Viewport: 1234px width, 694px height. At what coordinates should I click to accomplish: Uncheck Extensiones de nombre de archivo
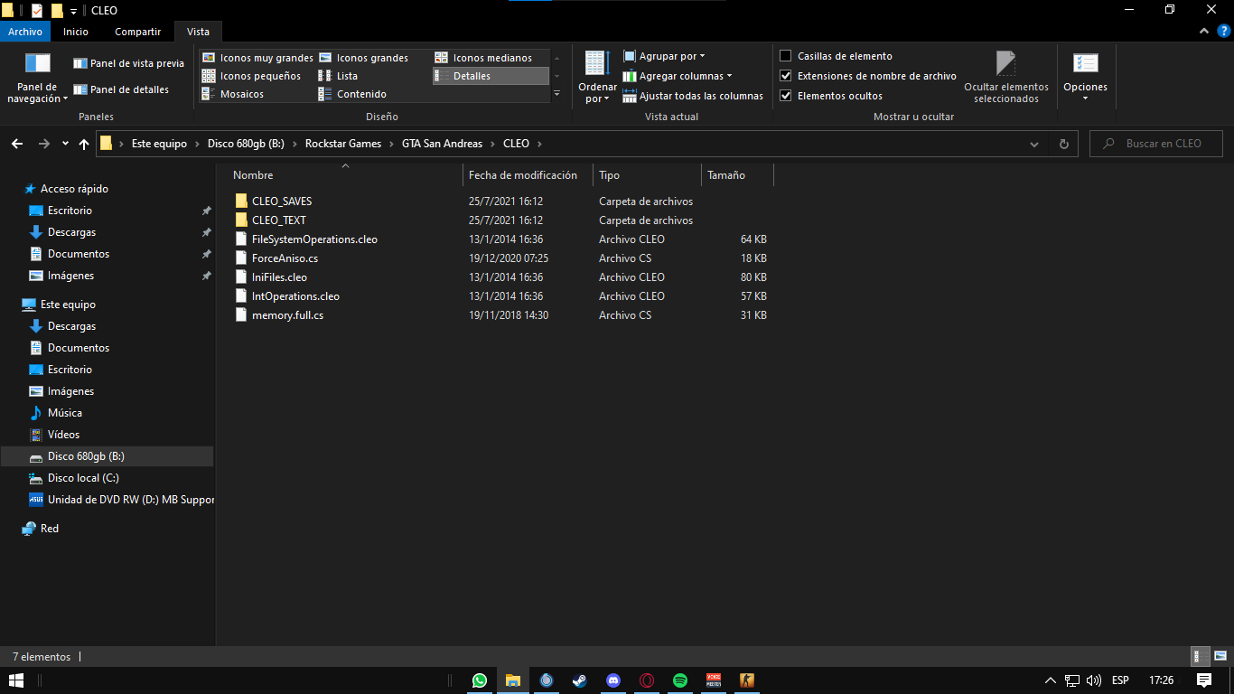(x=786, y=76)
